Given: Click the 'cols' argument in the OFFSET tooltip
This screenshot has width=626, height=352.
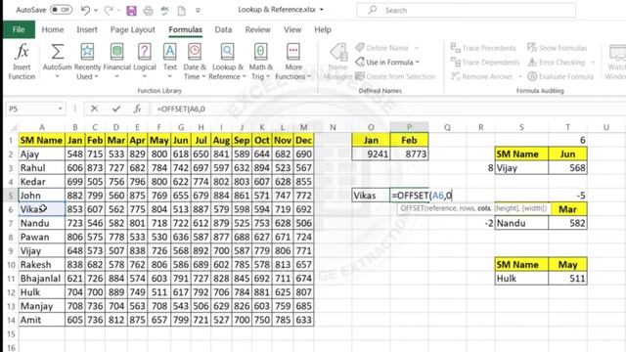Looking at the screenshot, I should tap(484, 208).
